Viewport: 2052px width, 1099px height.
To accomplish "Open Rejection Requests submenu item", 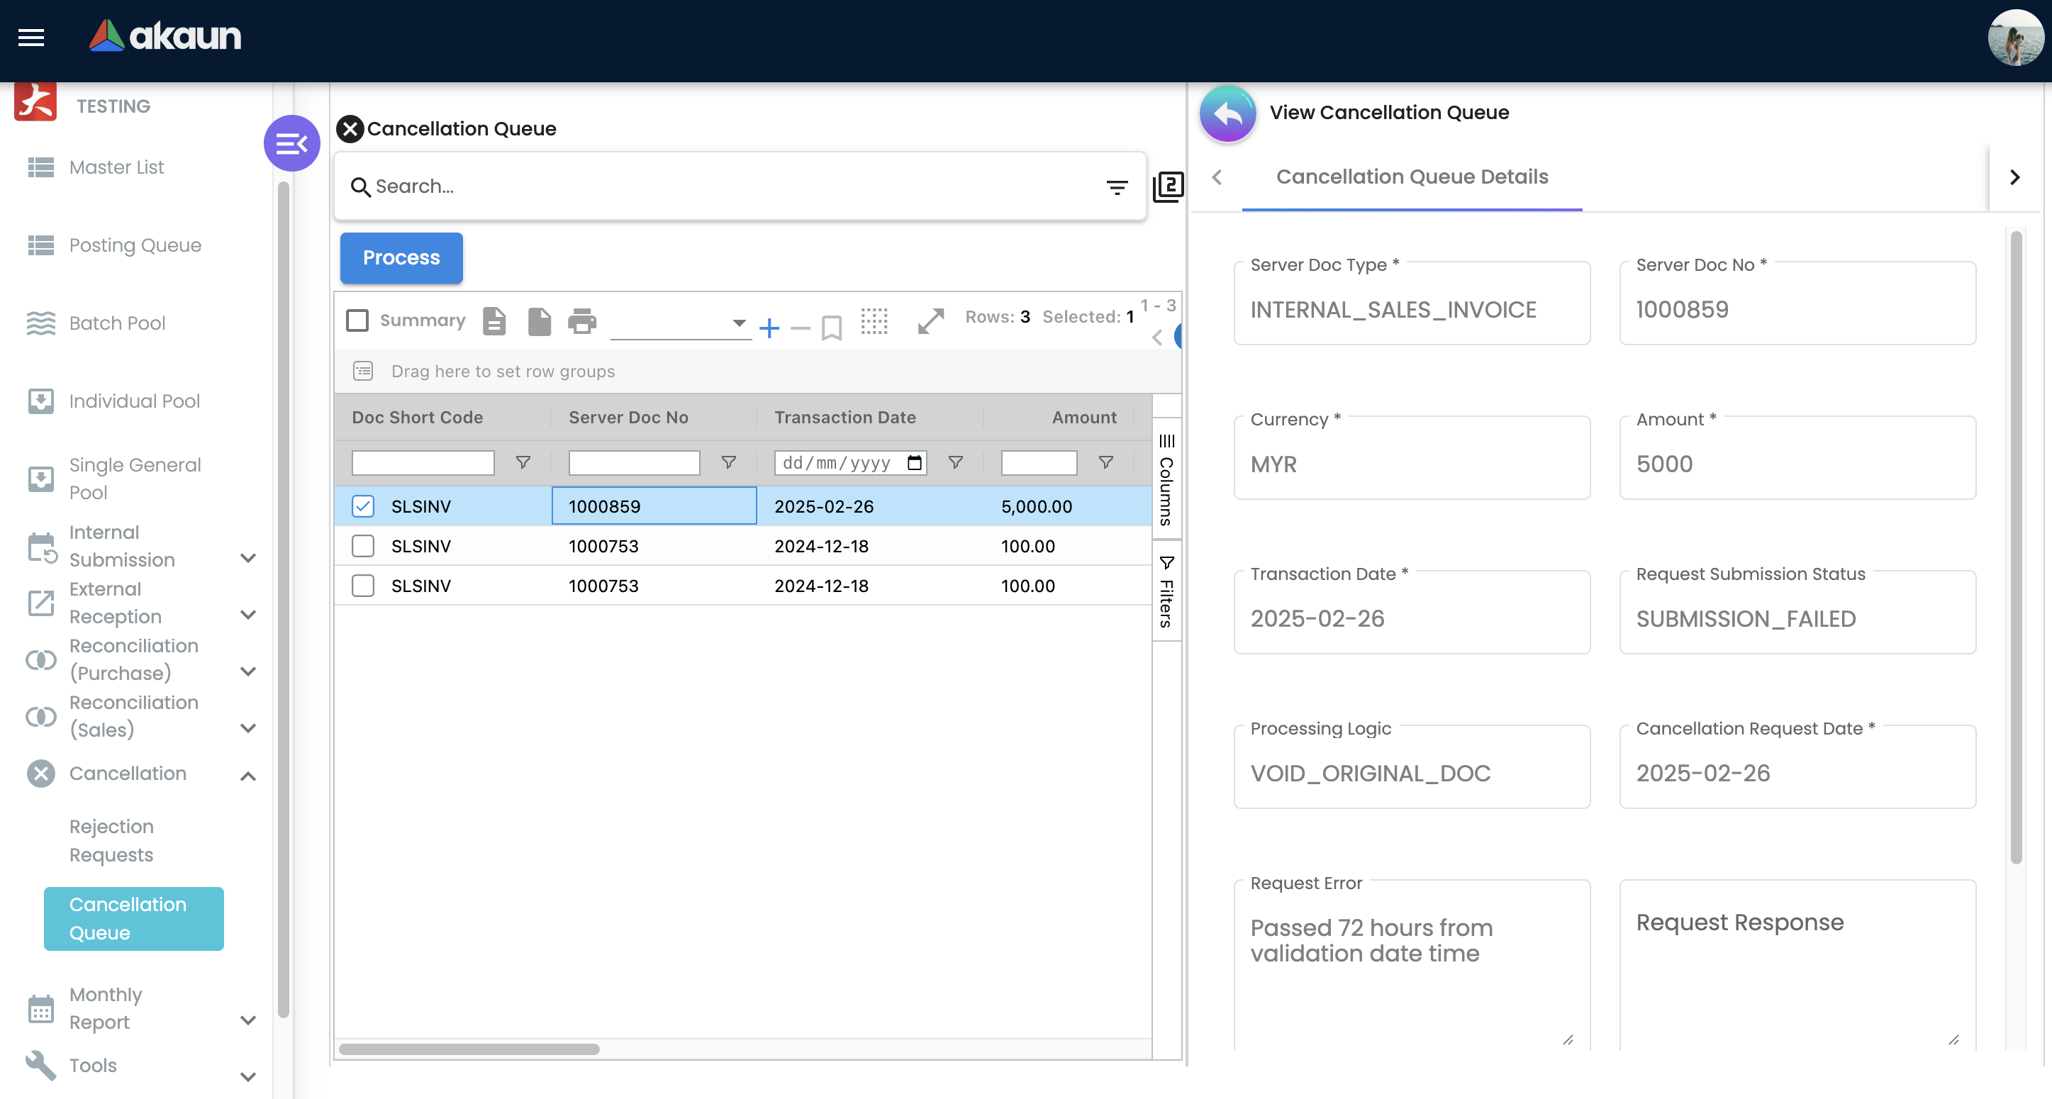I will coord(111,840).
